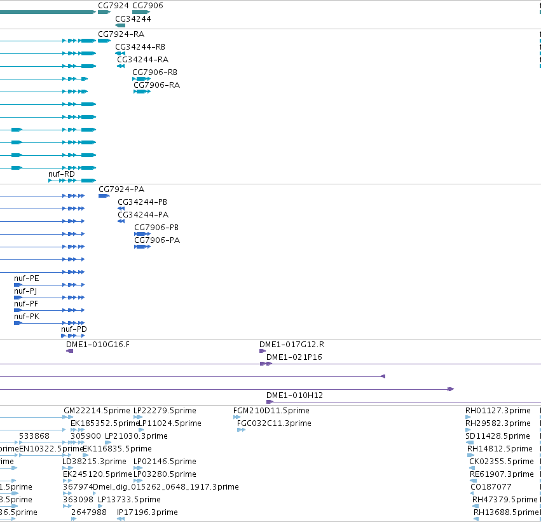The width and height of the screenshot is (541, 522).
Task: Select EST CK02355.5prime
Action: click(472, 468)
